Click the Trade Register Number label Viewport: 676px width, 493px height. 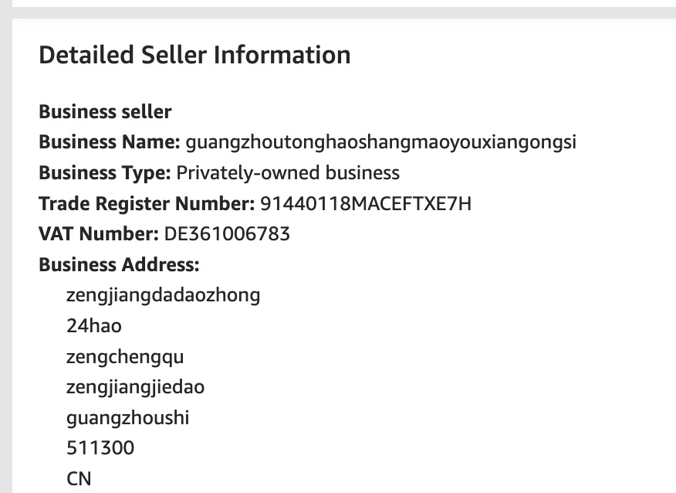point(147,203)
